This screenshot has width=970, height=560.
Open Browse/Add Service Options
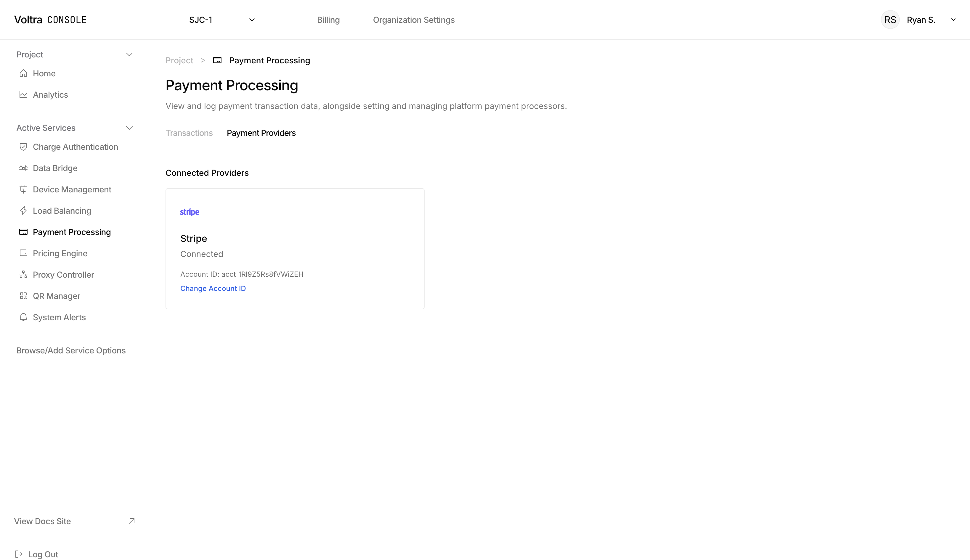click(x=71, y=350)
